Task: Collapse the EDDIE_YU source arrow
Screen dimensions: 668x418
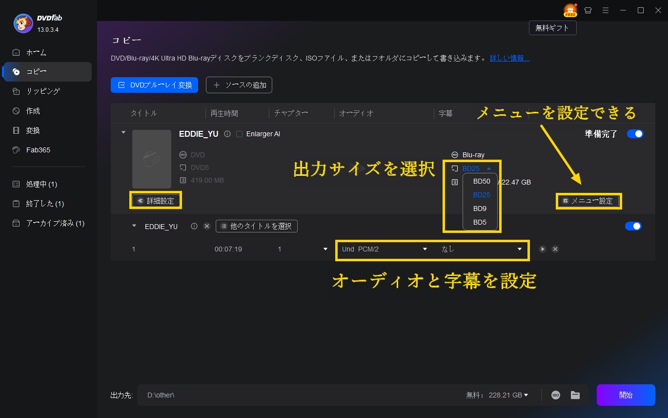Action: tap(123, 132)
